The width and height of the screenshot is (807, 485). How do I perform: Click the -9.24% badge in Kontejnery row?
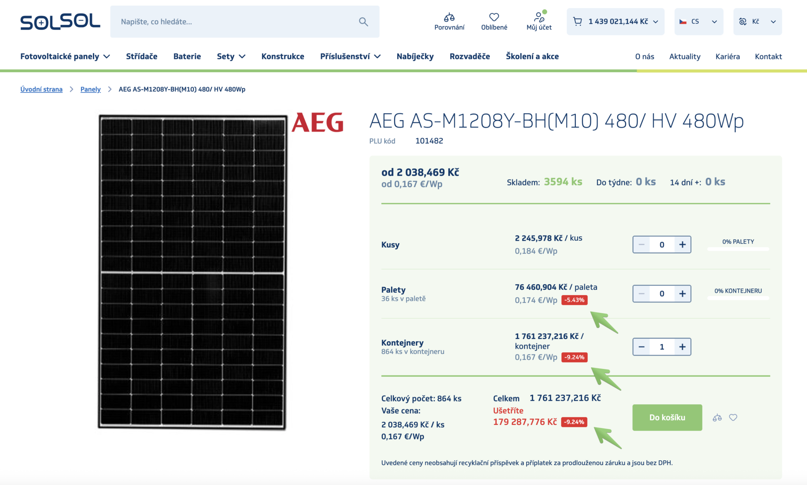(x=574, y=357)
